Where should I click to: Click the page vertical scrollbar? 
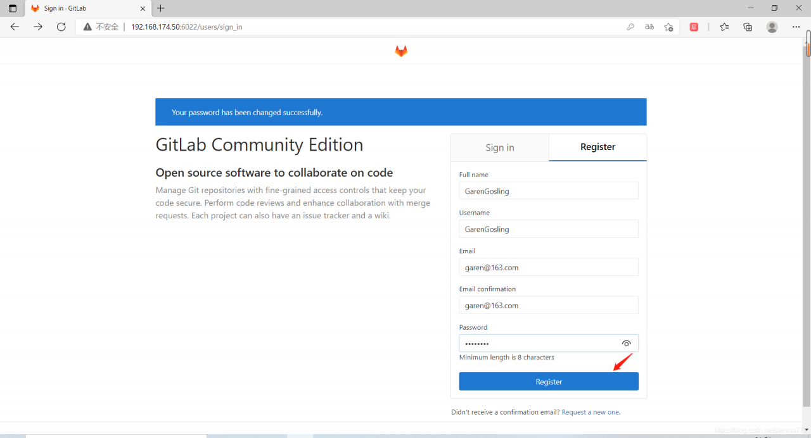[807, 228]
